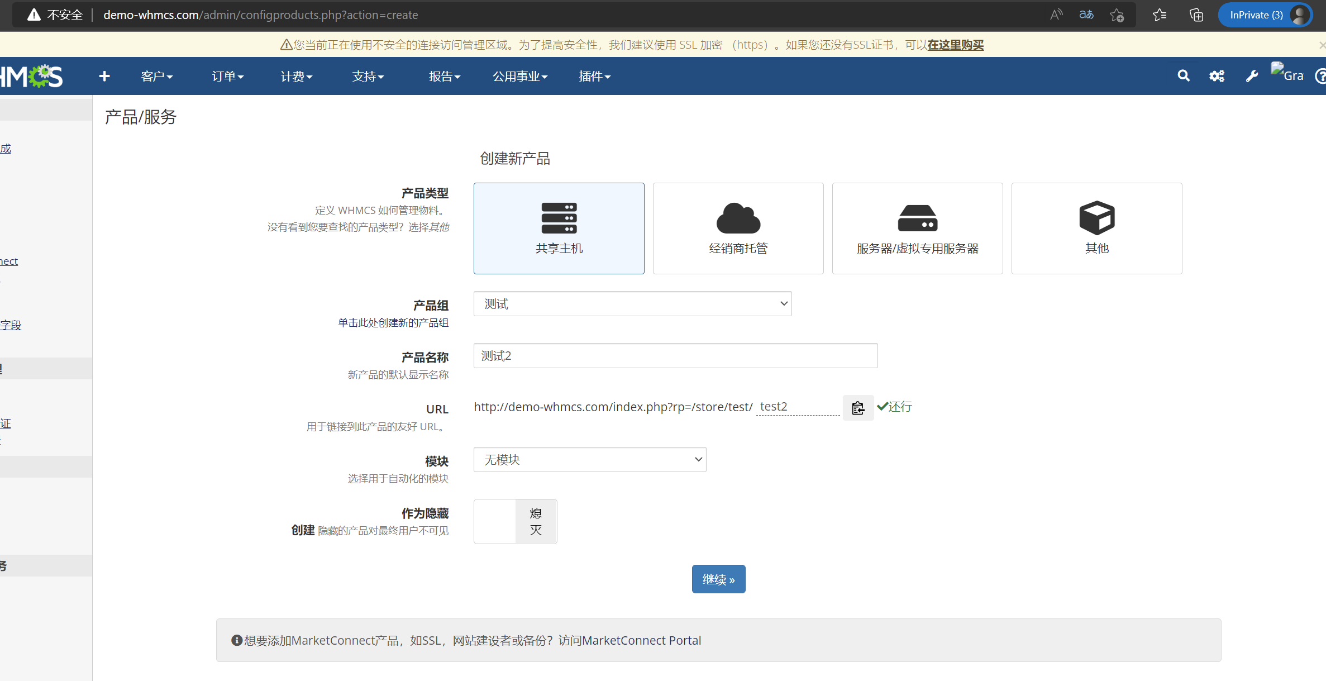The image size is (1326, 681).
Task: Open the 报告 menu
Action: coord(444,77)
